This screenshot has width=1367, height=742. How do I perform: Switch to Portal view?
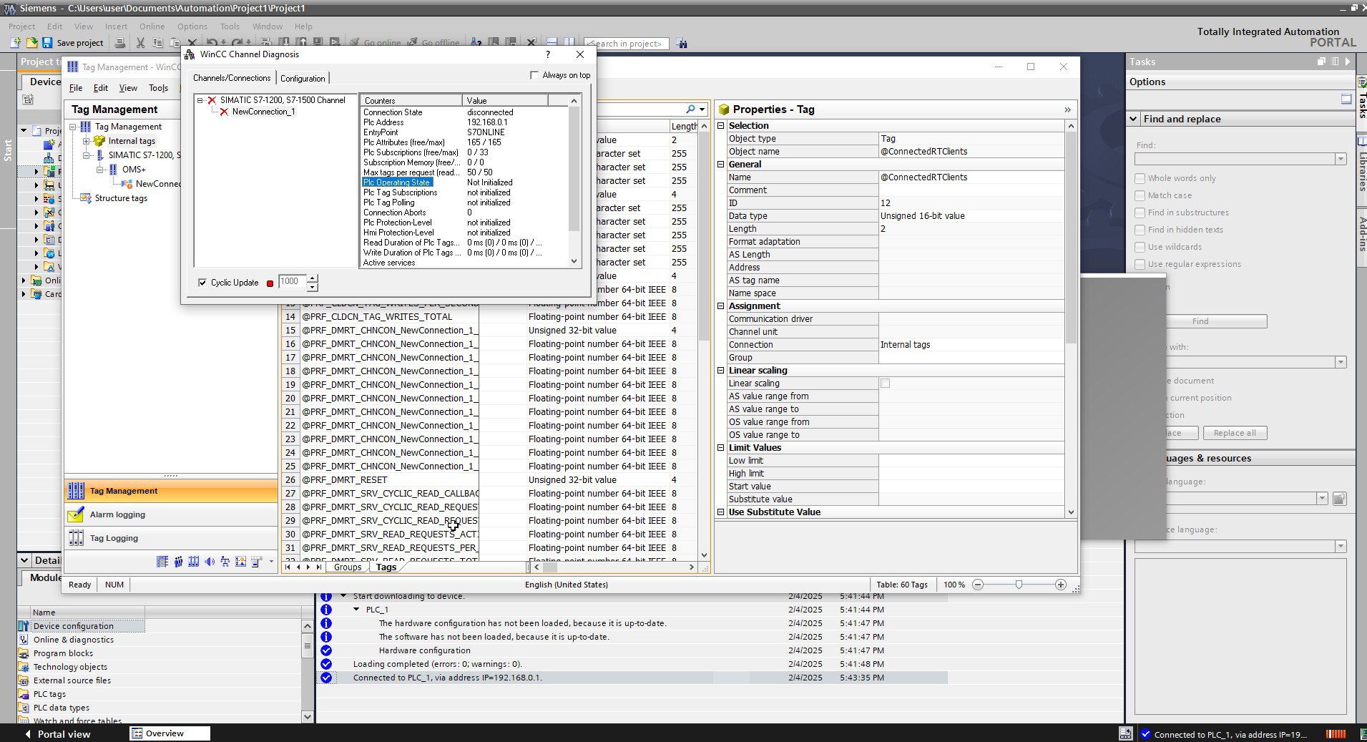click(57, 734)
